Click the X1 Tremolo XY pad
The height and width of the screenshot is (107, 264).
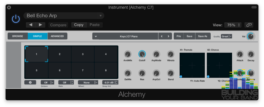tap(192, 65)
